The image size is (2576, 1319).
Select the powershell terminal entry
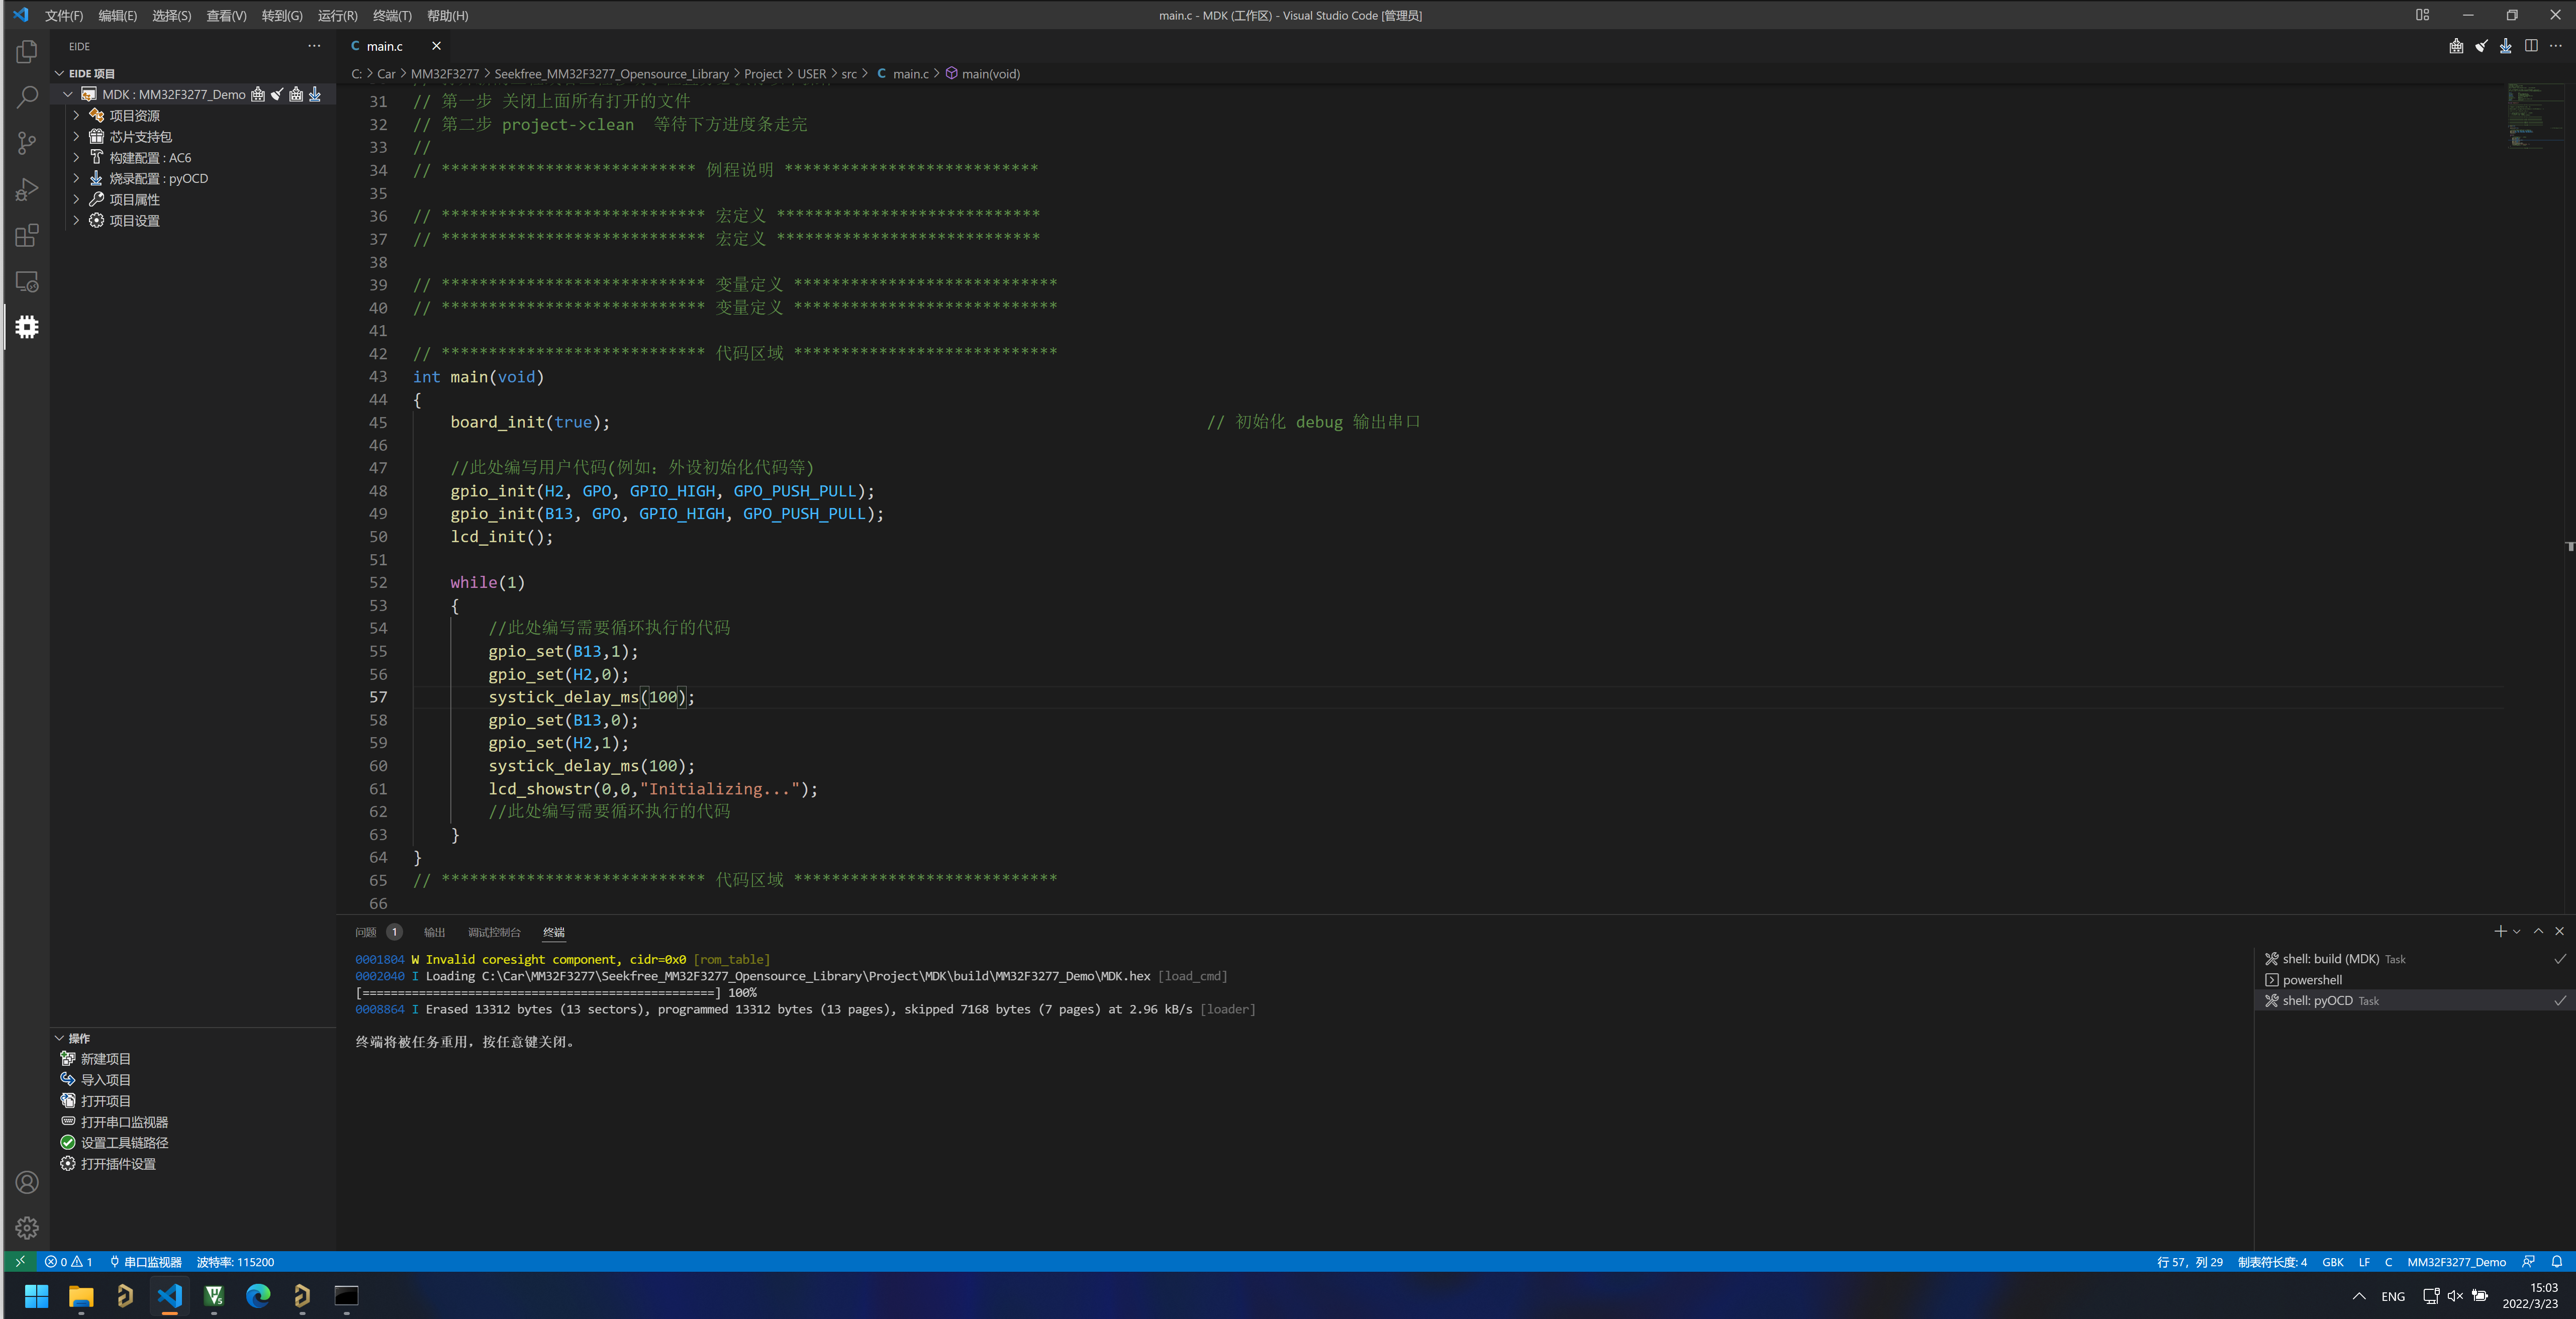click(2311, 980)
